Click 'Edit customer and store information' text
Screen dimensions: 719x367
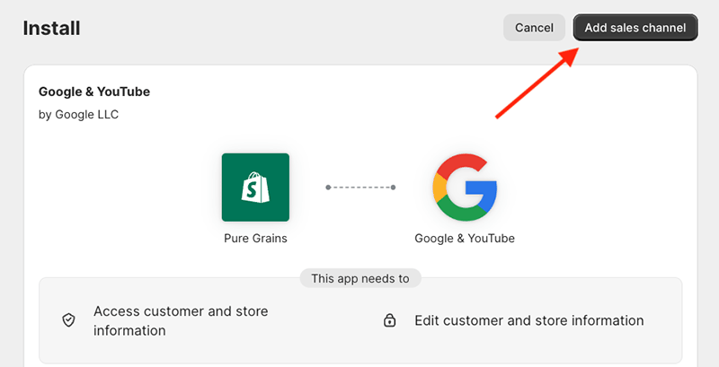tap(529, 320)
